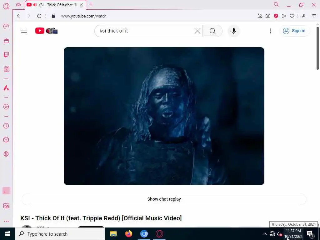Click Show chat replay button
This screenshot has width=320, height=240.
164,199
